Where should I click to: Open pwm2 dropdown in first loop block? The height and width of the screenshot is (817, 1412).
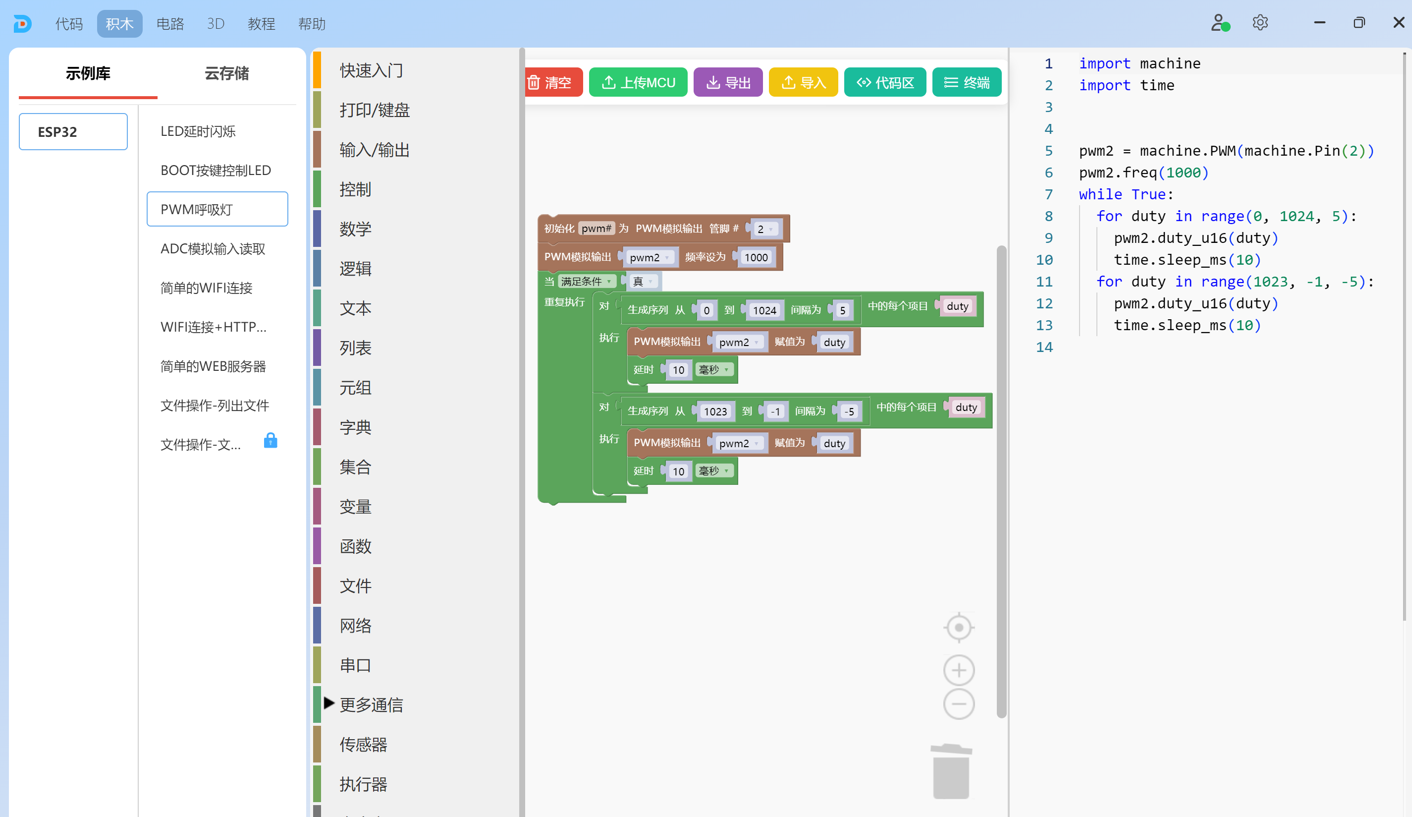click(x=739, y=342)
